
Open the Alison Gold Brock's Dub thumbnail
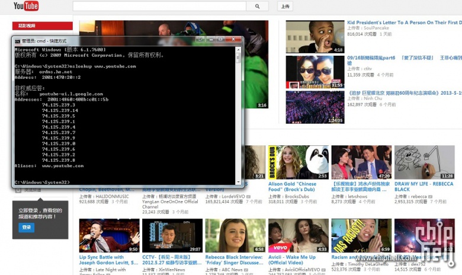pos(299,162)
